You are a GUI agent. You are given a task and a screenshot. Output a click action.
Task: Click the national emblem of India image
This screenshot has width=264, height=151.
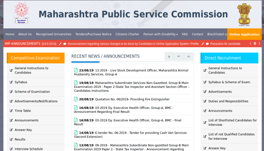coord(244,15)
